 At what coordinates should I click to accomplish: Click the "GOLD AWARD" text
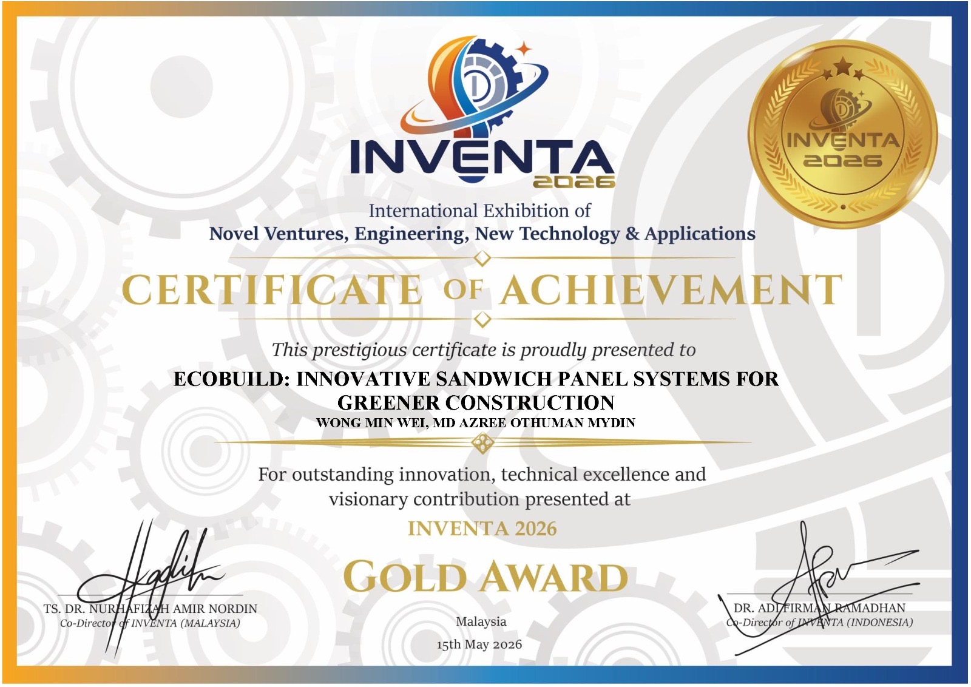click(x=486, y=577)
